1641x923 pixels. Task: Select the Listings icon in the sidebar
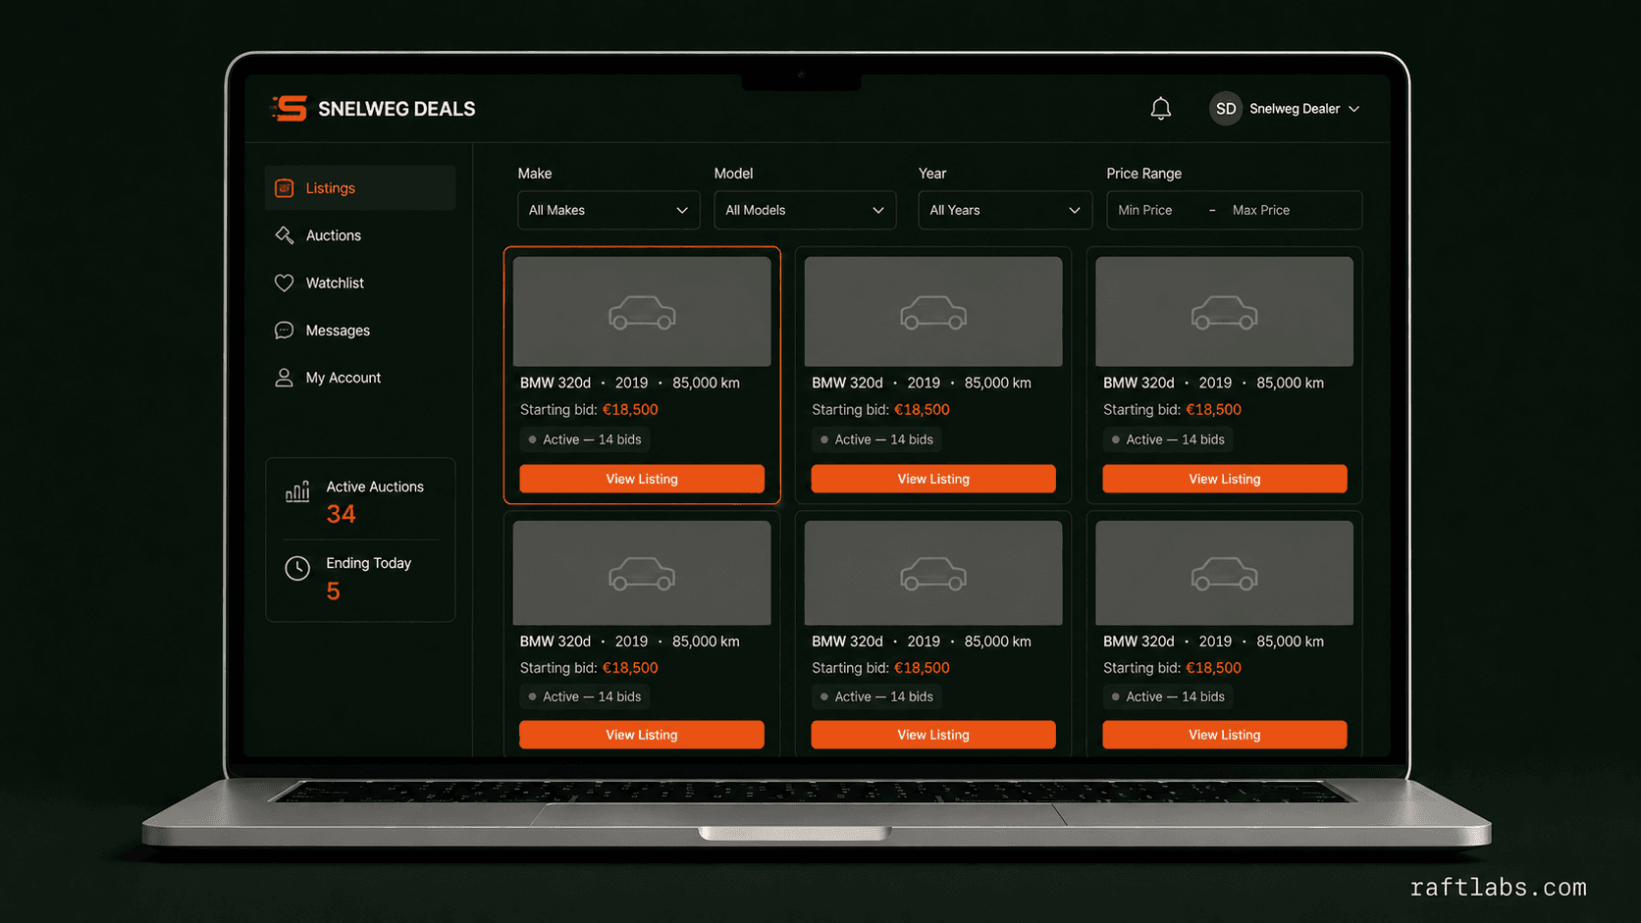284,188
